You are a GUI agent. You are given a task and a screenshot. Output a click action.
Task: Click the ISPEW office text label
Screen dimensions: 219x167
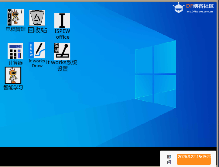tap(62, 34)
